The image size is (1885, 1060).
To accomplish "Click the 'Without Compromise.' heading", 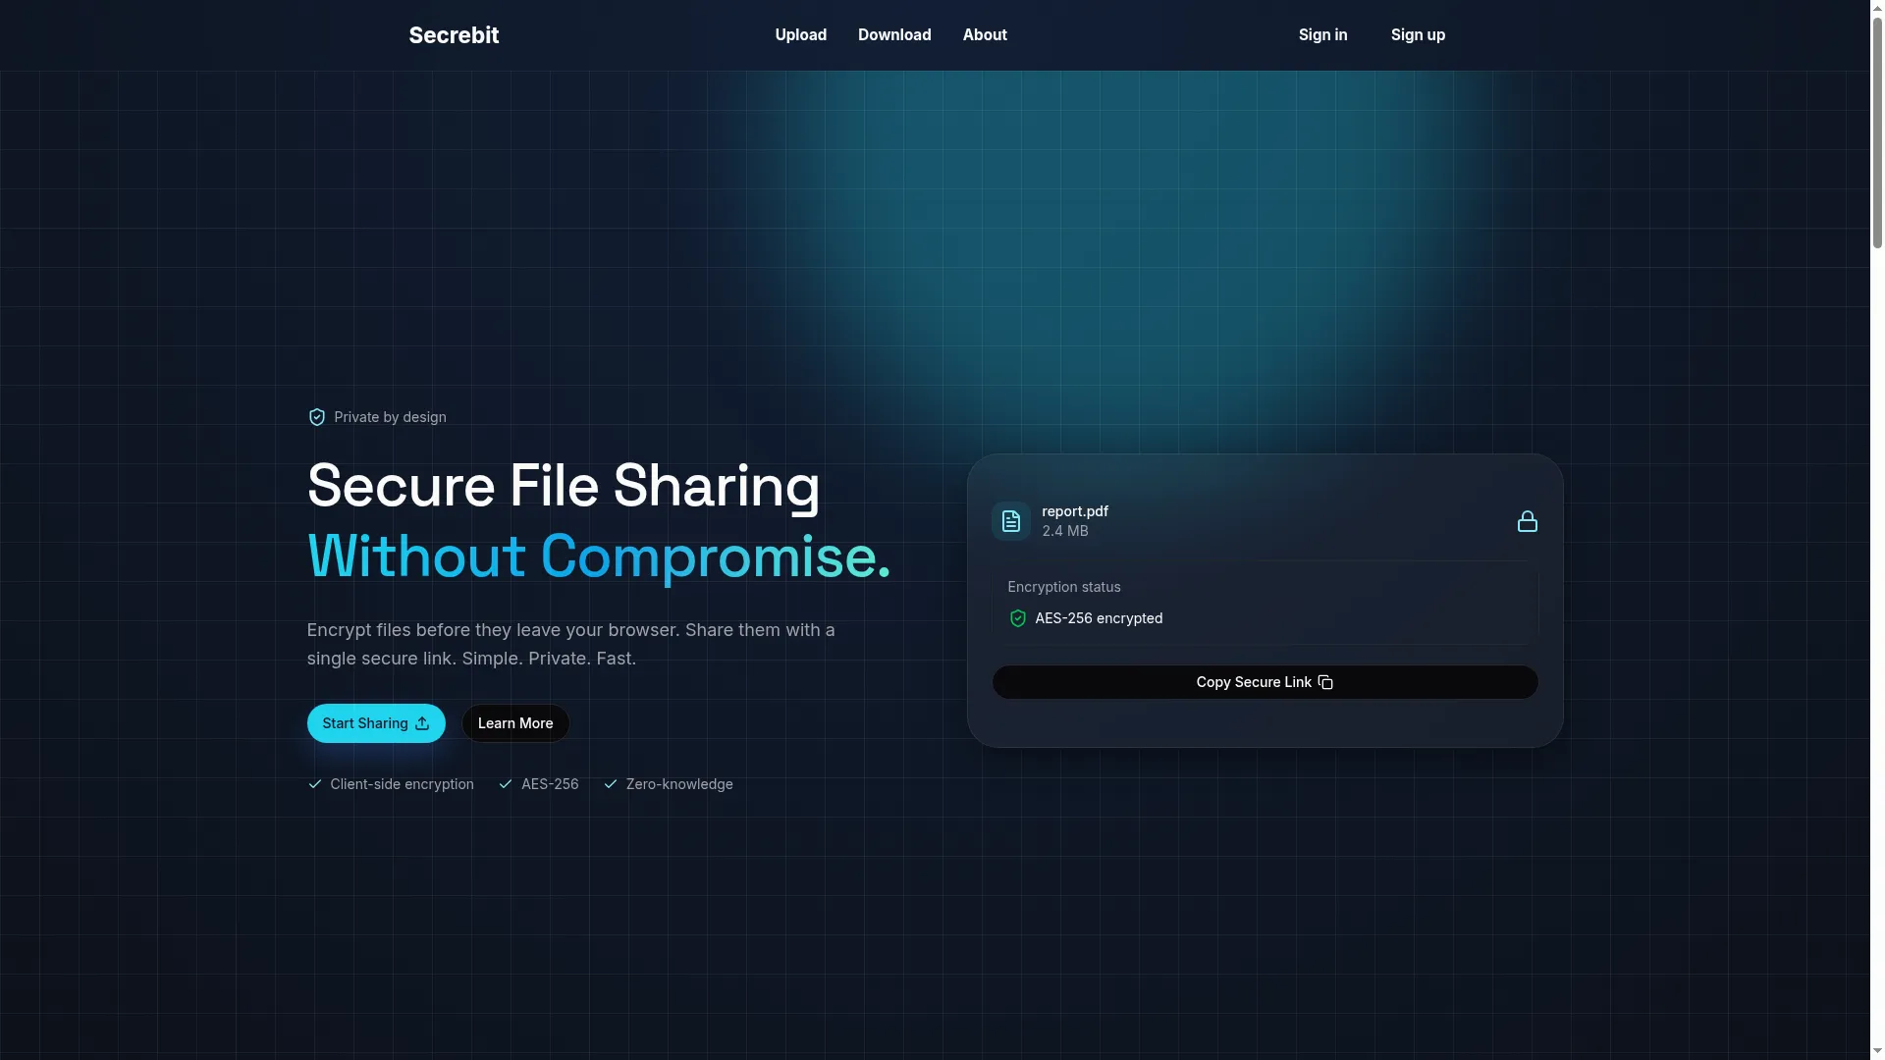I will 599,556.
